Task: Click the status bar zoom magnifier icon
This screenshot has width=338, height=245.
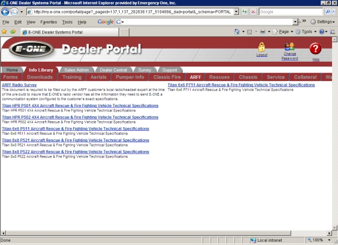Action: click(309, 240)
